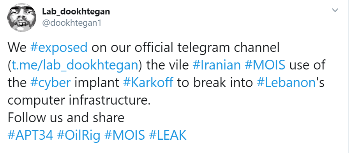Click the word "implant" in tweet
Viewport: 353px width, 153px height.
[x=97, y=83]
